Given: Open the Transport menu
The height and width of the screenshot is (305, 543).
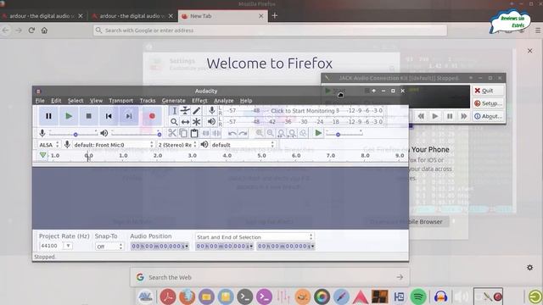Looking at the screenshot, I should [120, 101].
